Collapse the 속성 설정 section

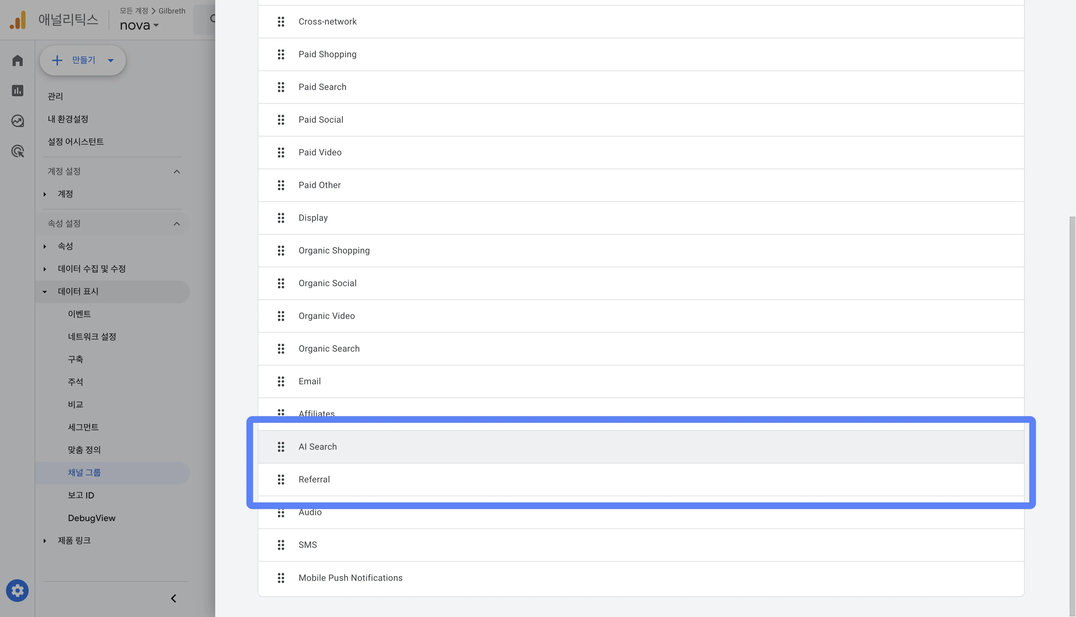click(177, 223)
